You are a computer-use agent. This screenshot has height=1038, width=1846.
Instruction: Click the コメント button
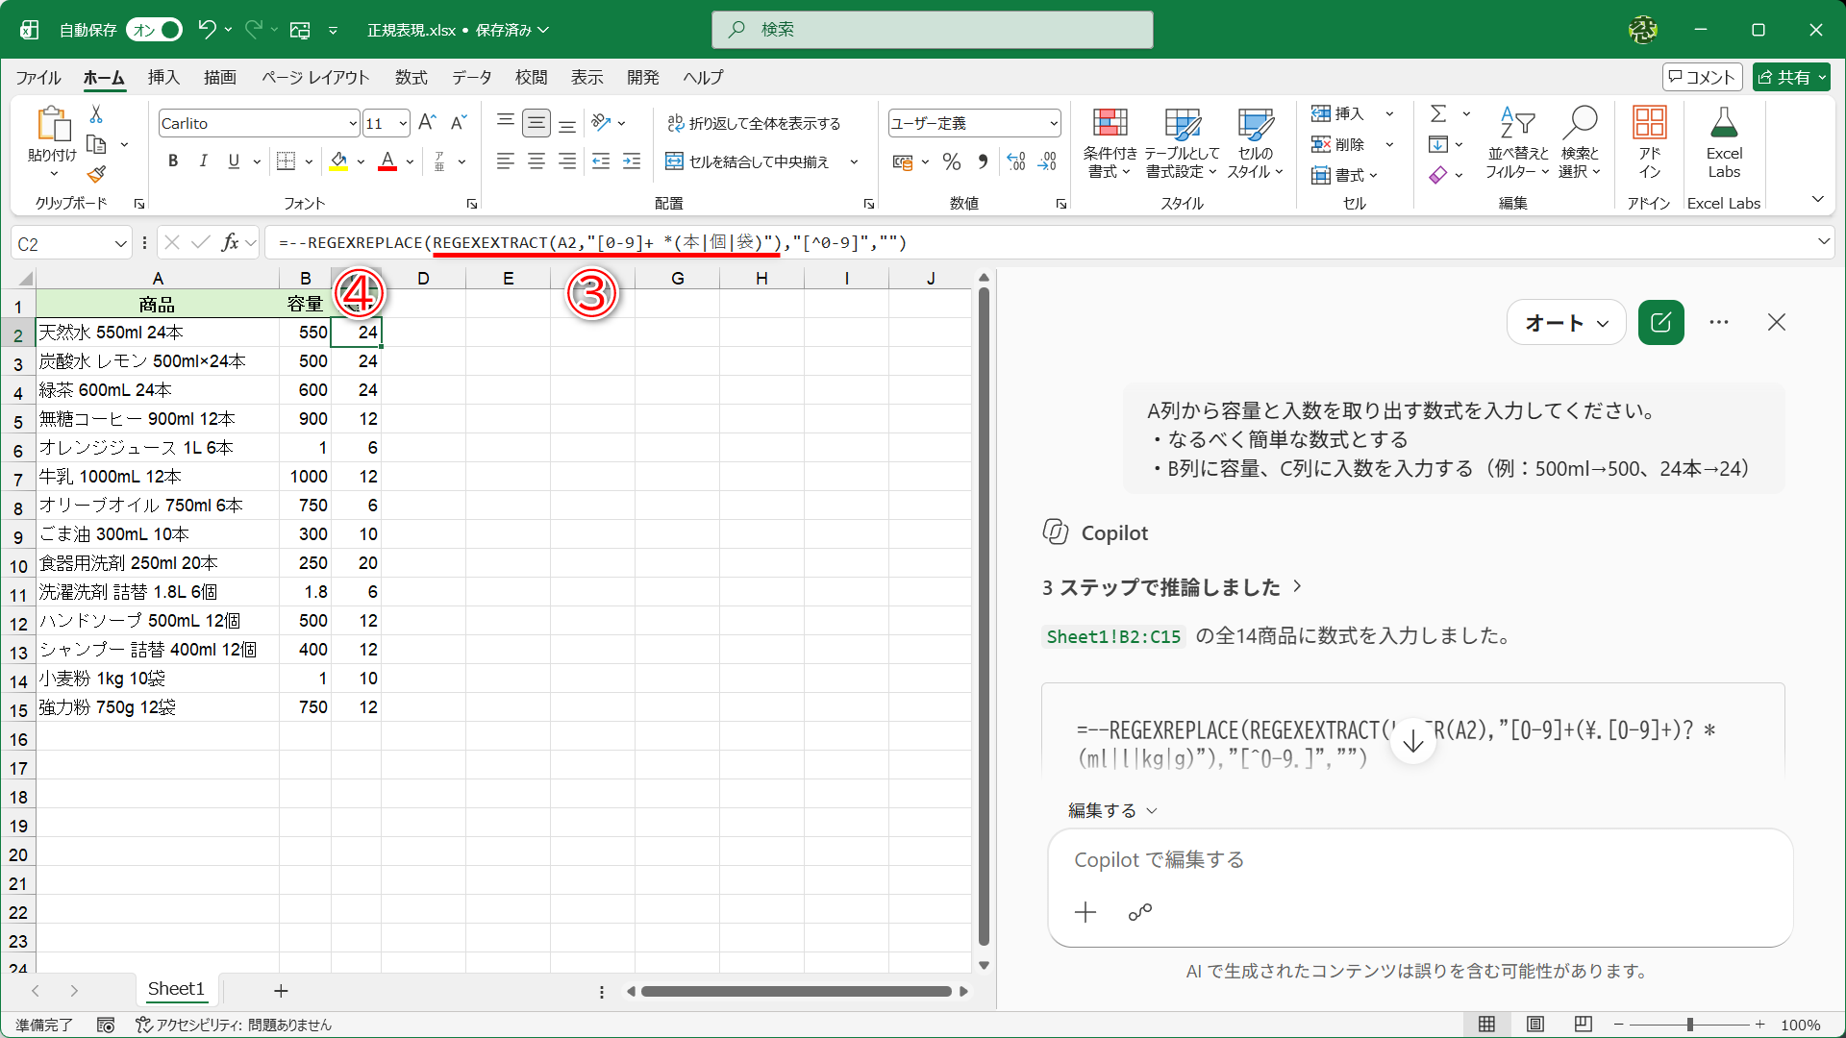tap(1703, 77)
